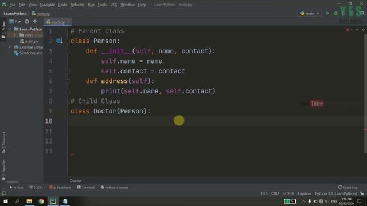
Task: Go to previous highlighted error arrow
Action: pyautogui.click(x=357, y=30)
